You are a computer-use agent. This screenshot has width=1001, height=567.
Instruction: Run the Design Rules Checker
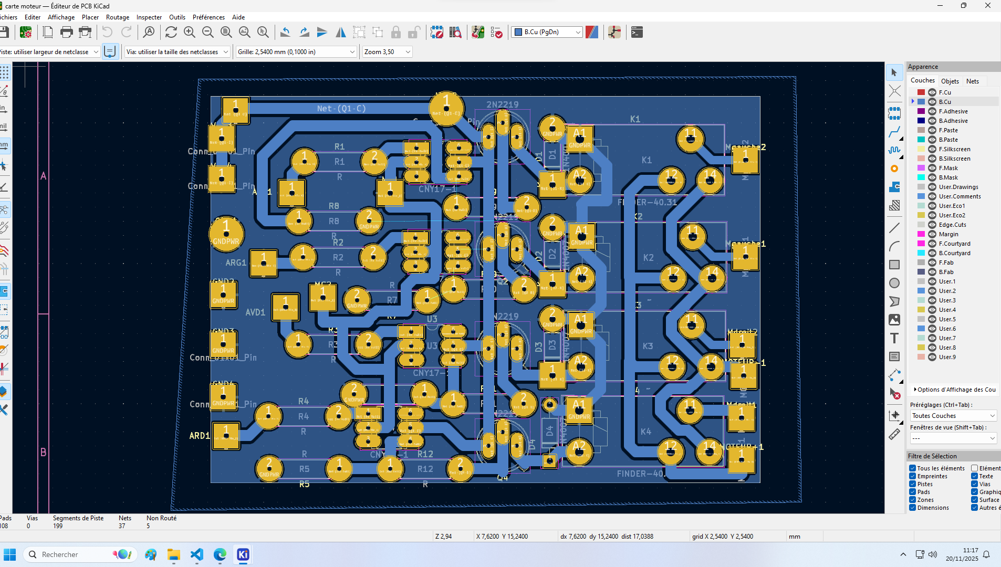coord(496,32)
